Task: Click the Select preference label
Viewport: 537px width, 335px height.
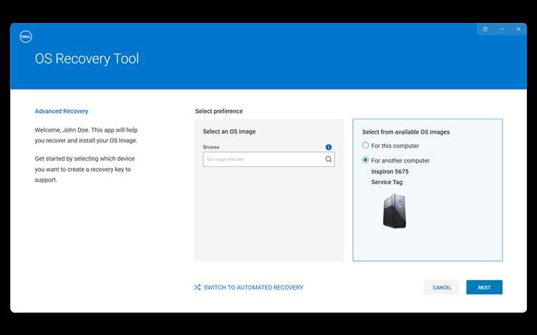Action: tap(219, 111)
